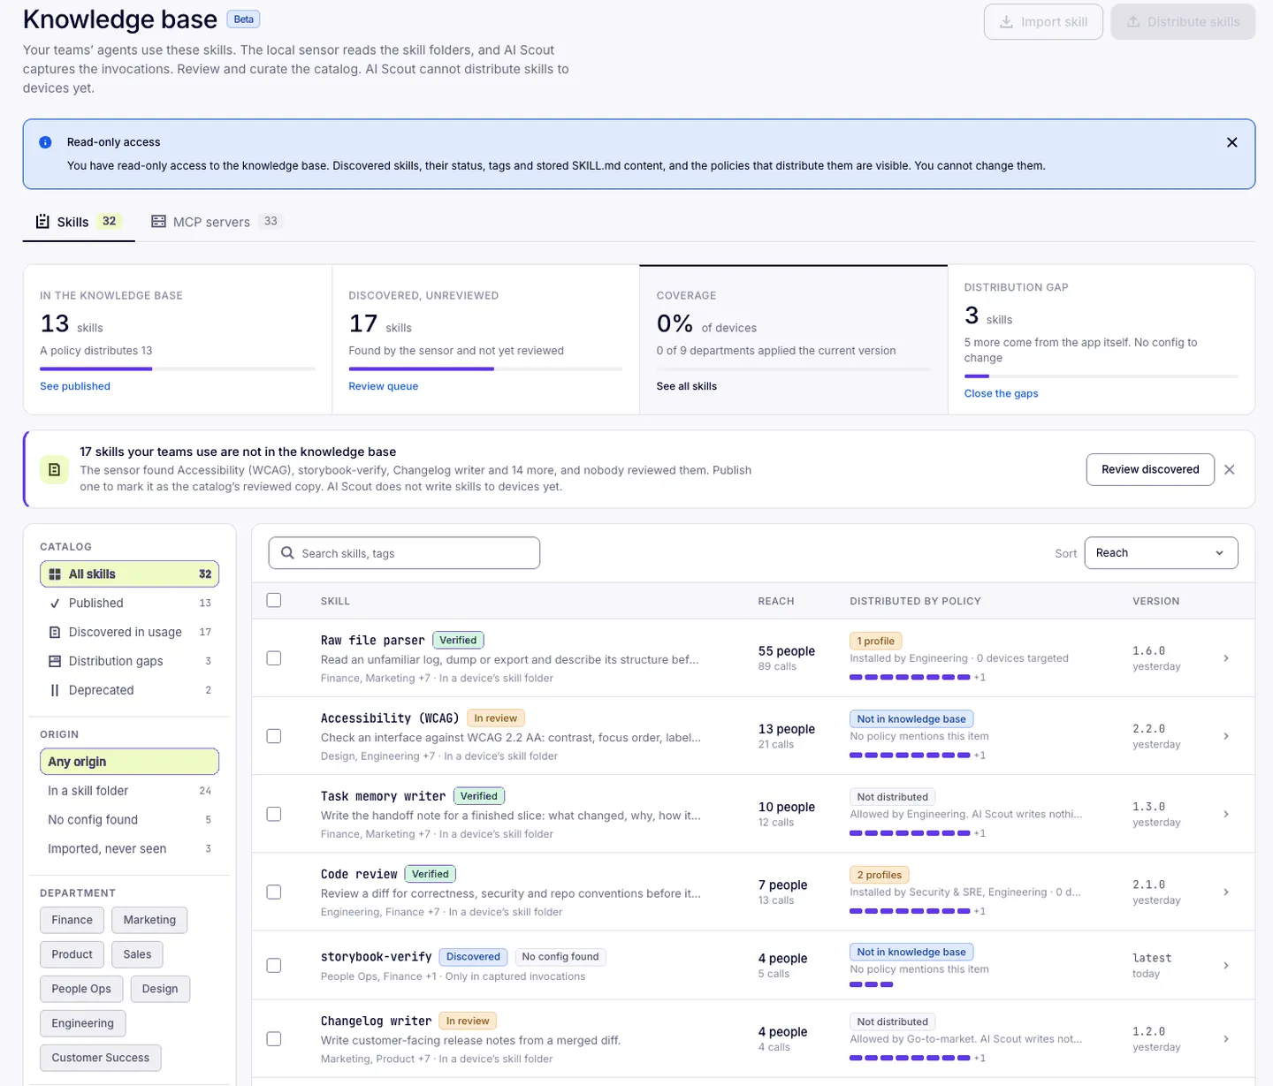This screenshot has width=1273, height=1086.
Task: Open the Close the gaps link
Action: point(1001,394)
